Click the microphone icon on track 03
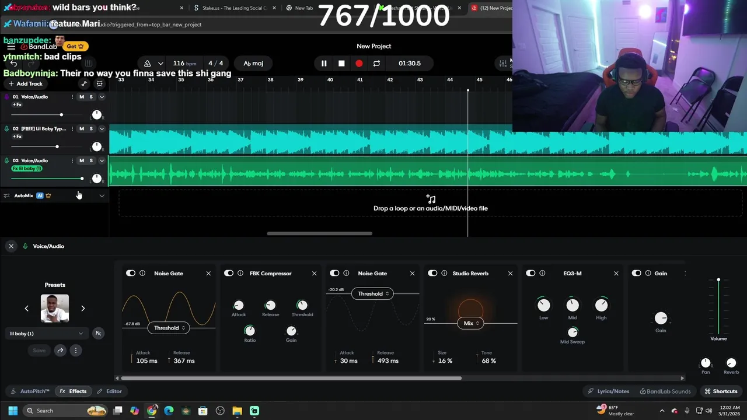Image resolution: width=747 pixels, height=420 pixels. [7, 160]
